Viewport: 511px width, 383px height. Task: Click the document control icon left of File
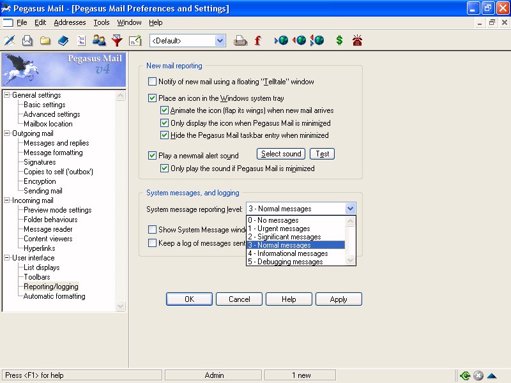click(8, 22)
